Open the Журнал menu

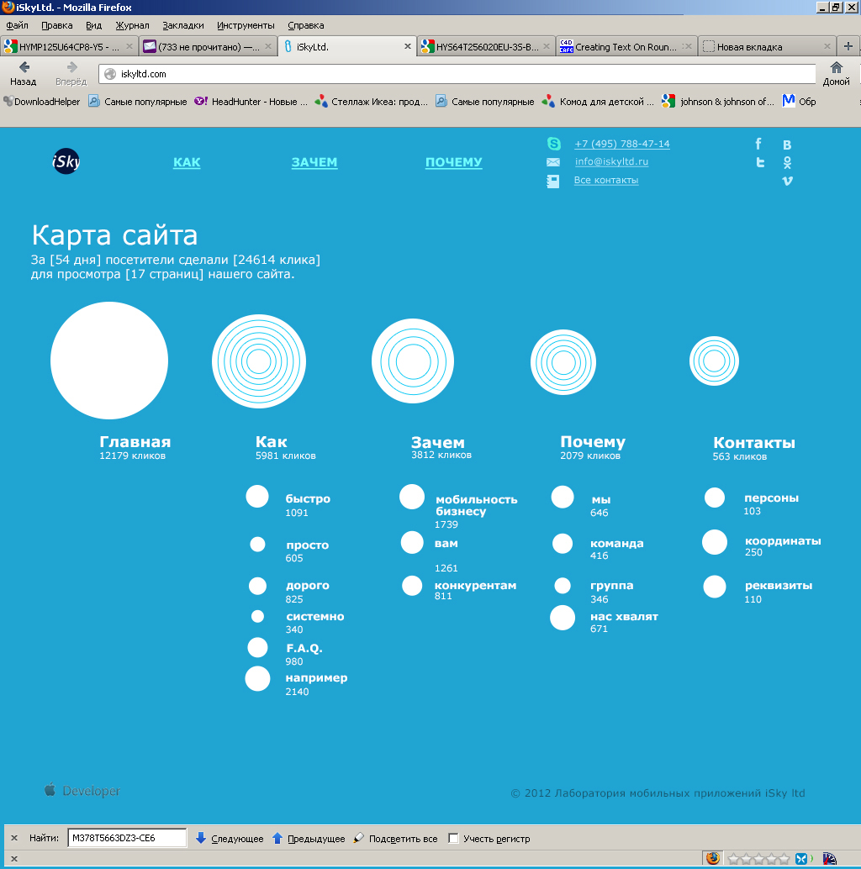click(x=133, y=25)
